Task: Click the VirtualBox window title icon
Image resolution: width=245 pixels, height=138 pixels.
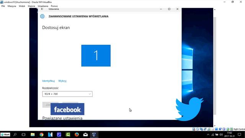Action: tap(2, 2)
